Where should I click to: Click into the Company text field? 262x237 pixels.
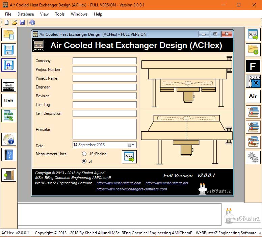pyautogui.click(x=104, y=61)
